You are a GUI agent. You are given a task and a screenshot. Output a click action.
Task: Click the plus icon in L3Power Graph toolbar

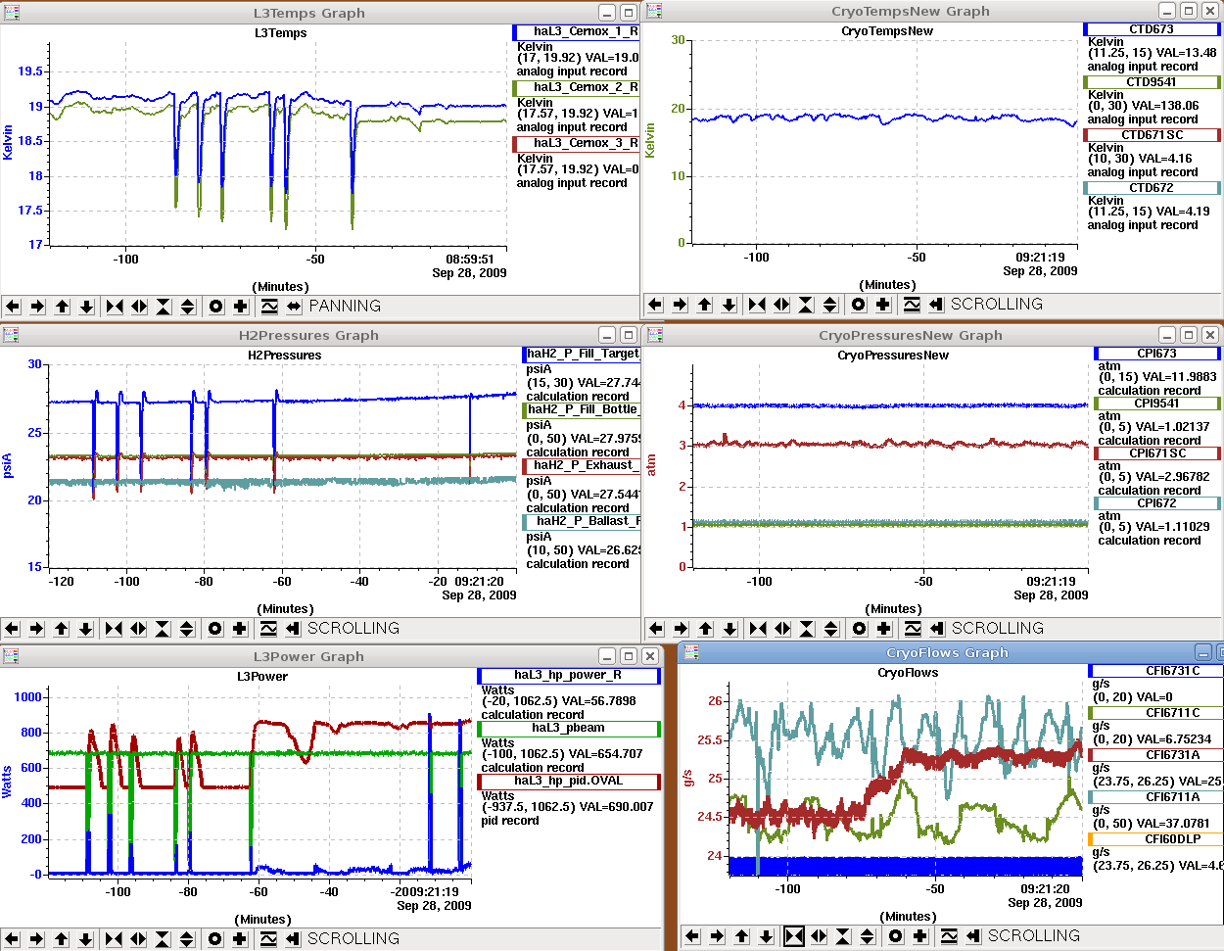tap(240, 939)
